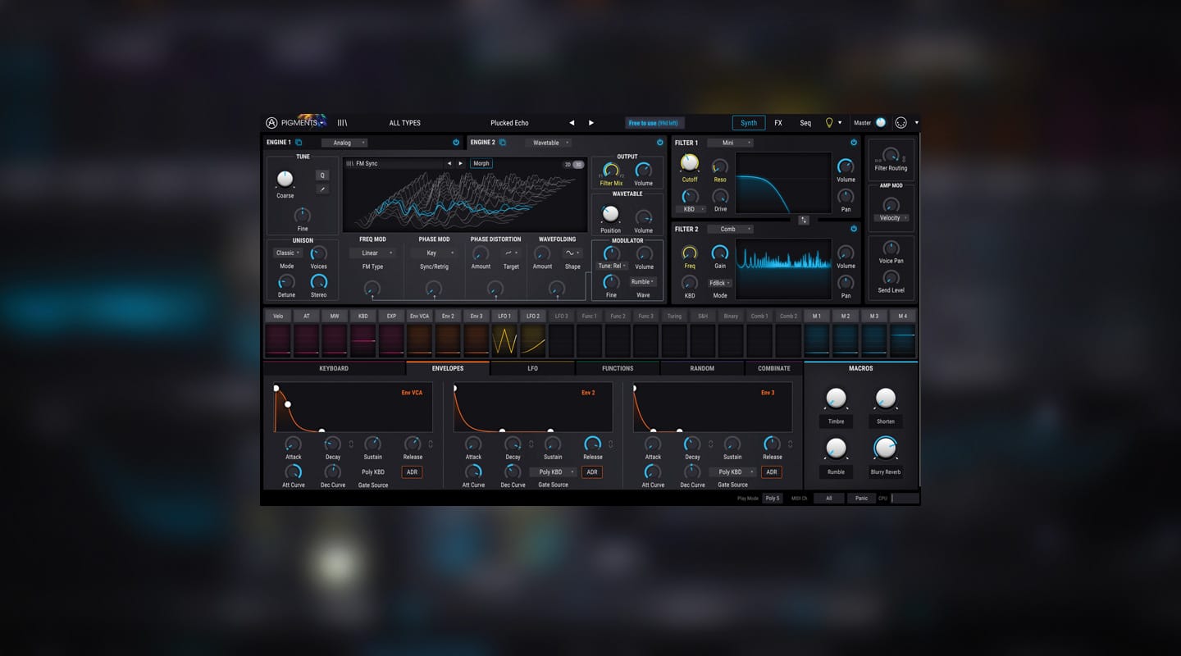Toggle the Env 3 ADR mode button

pyautogui.click(x=771, y=471)
